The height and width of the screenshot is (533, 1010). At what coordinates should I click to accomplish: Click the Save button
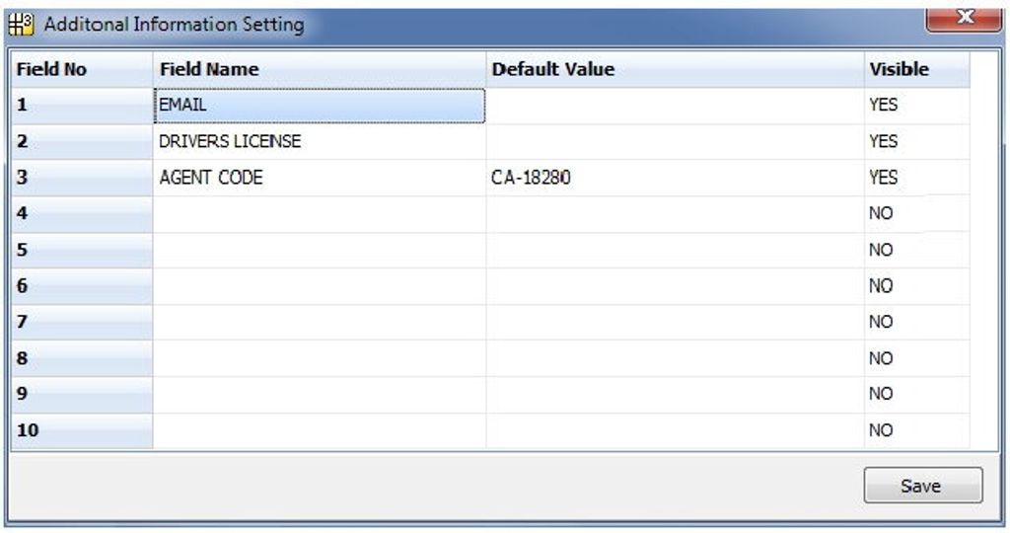pos(922,486)
